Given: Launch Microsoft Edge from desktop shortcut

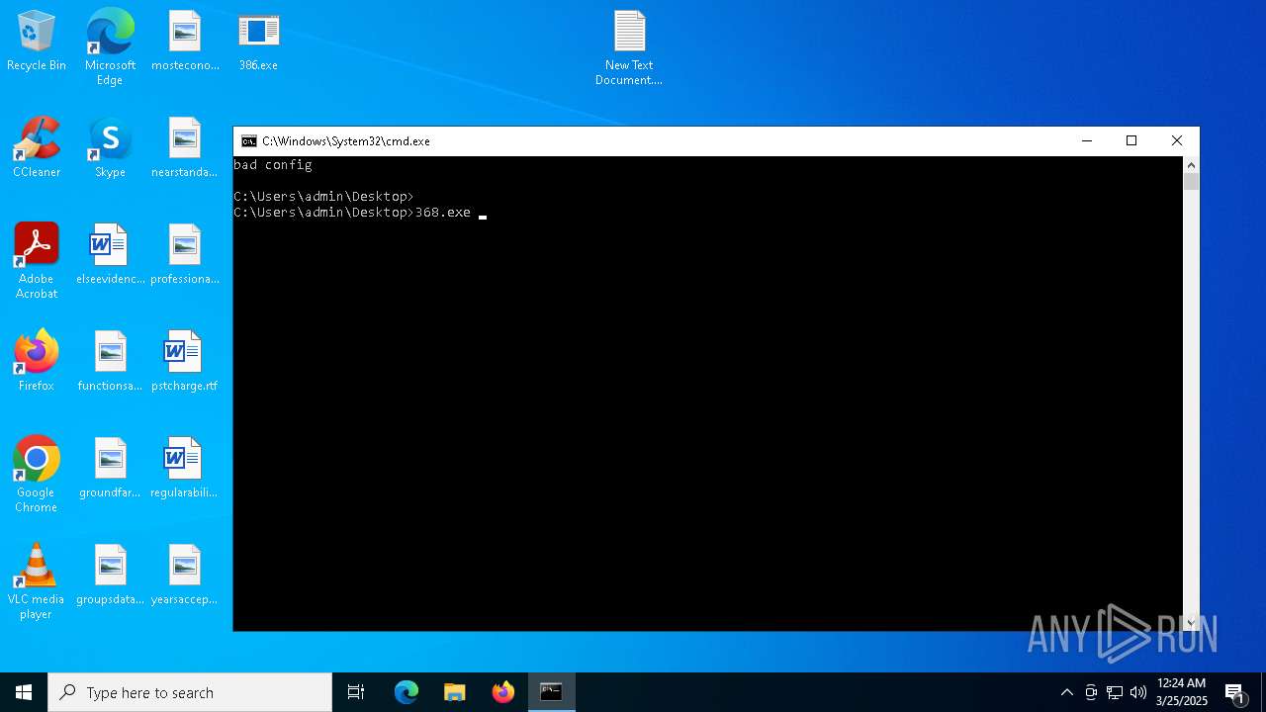Looking at the screenshot, I should (x=110, y=47).
